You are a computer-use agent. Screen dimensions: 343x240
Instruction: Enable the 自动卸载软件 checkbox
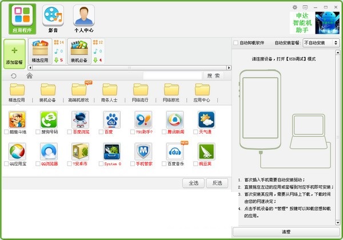click(236, 43)
